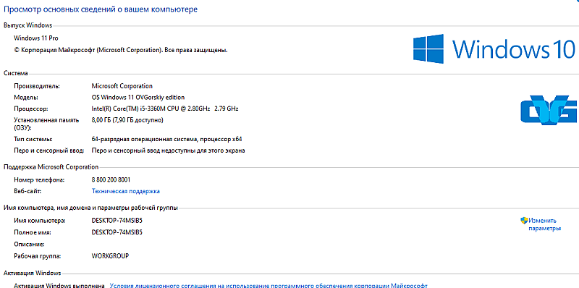Click the pen and touch input status text
The height and width of the screenshot is (288, 579).
(x=168, y=151)
